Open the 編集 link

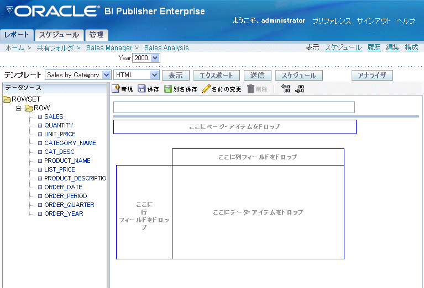pyautogui.click(x=392, y=47)
